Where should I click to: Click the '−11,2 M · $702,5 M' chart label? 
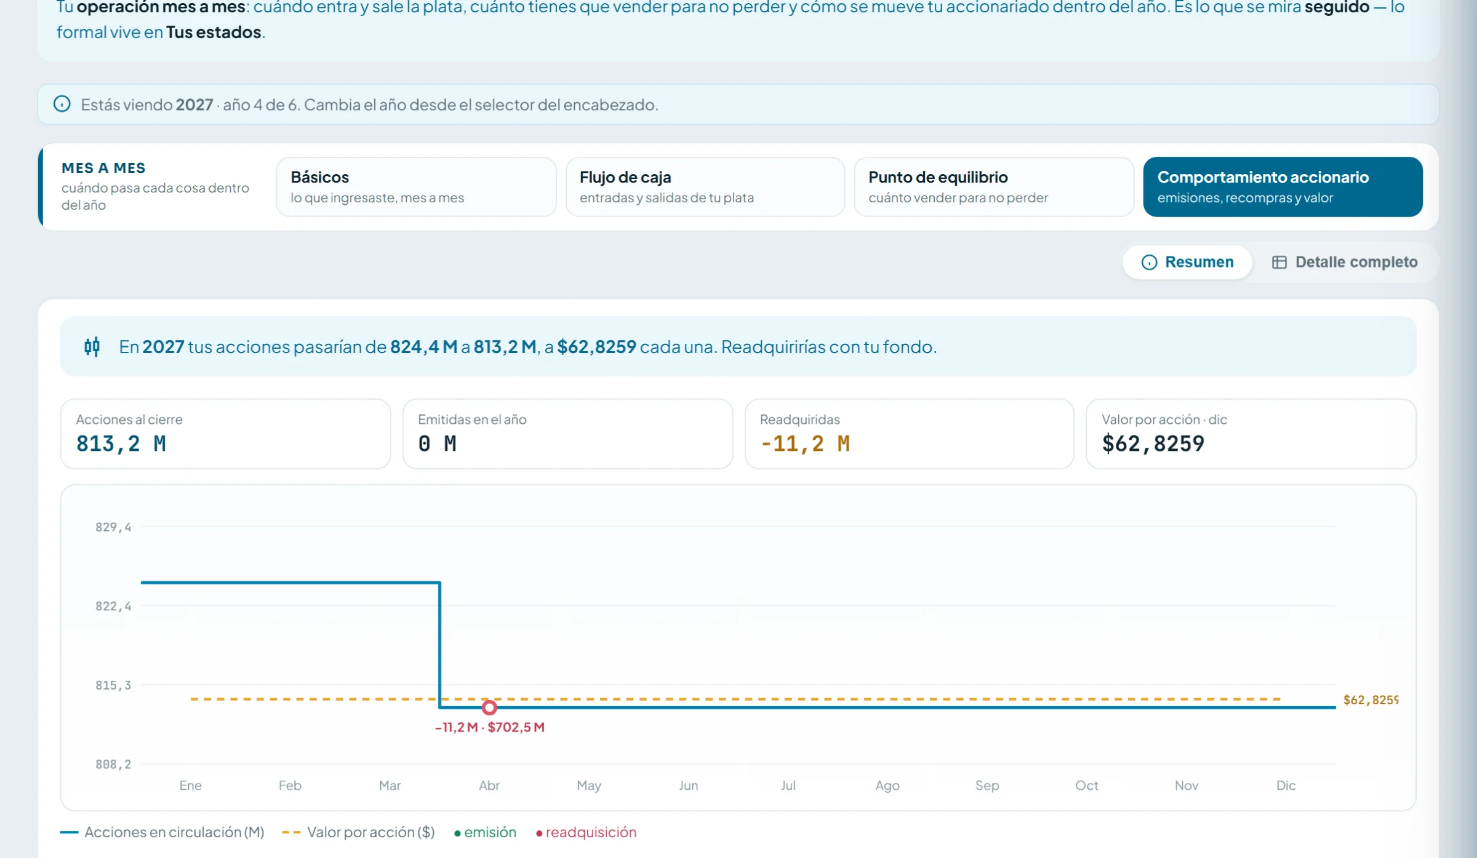[x=490, y=727]
